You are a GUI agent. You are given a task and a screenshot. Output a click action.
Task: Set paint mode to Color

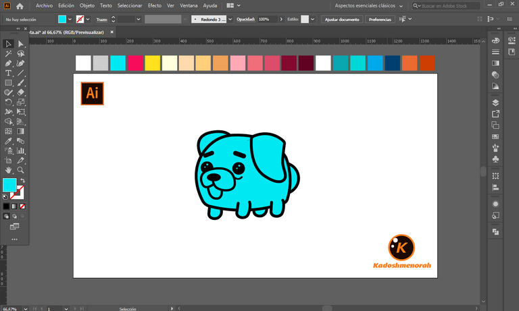click(x=6, y=206)
